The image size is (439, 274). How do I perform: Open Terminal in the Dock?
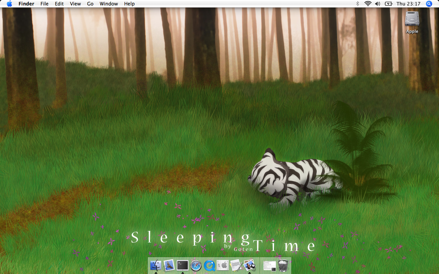[182, 265]
